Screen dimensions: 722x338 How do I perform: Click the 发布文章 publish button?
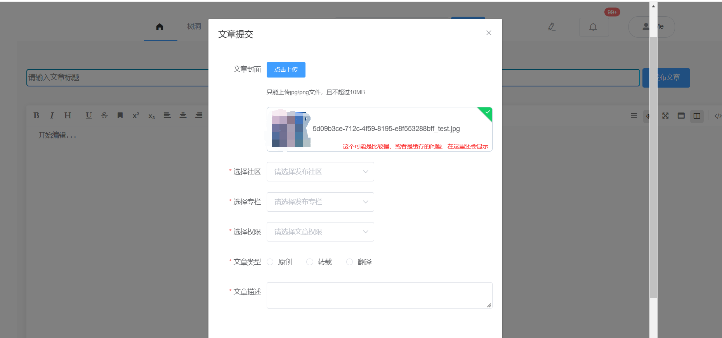click(x=666, y=78)
